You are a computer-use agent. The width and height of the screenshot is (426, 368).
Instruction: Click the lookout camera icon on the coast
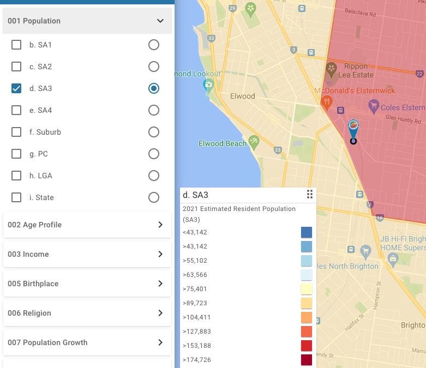[x=208, y=85]
